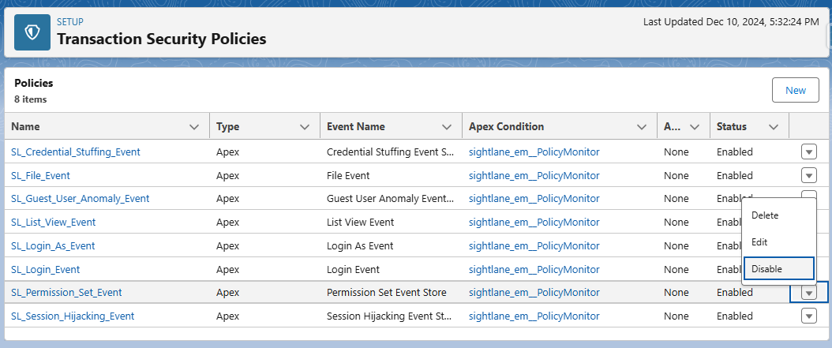
Task: Open SL_Login_As_Event policy link
Action: [53, 245]
